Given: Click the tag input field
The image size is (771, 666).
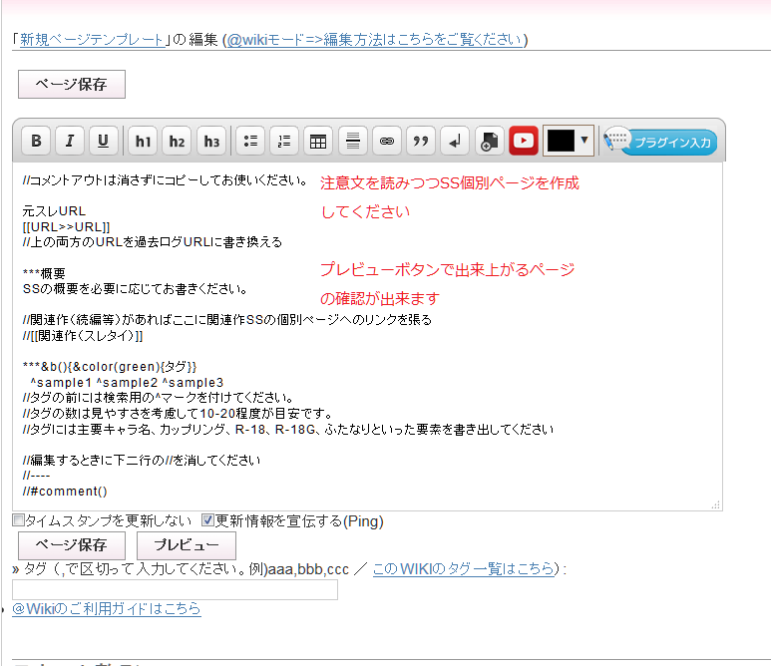Looking at the screenshot, I should (175, 589).
